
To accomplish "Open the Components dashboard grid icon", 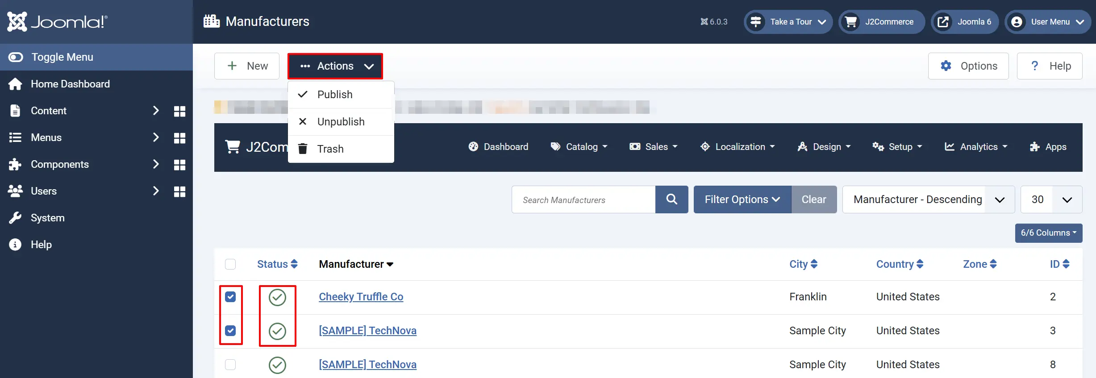I will pos(179,165).
